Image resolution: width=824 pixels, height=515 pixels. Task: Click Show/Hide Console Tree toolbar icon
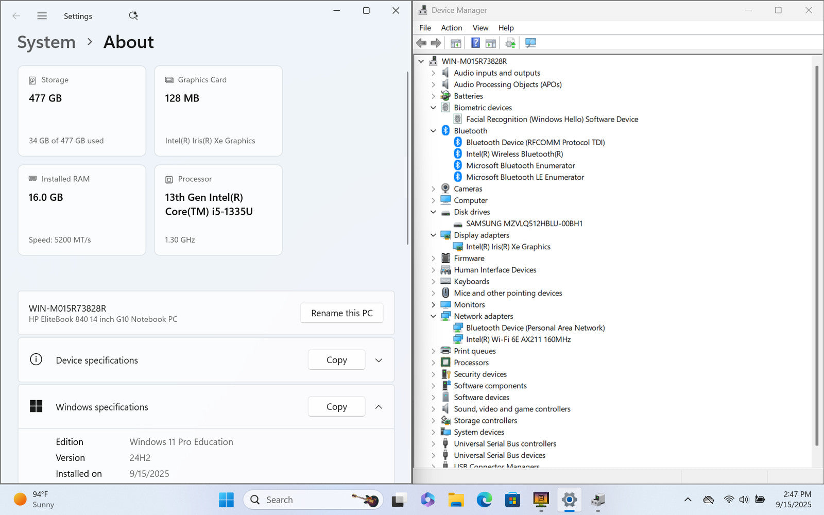[456, 43]
